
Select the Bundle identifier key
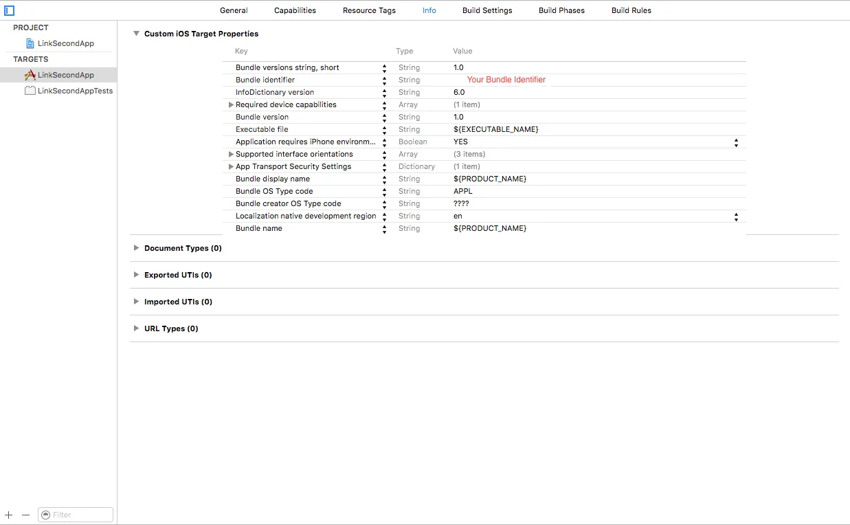tap(265, 80)
